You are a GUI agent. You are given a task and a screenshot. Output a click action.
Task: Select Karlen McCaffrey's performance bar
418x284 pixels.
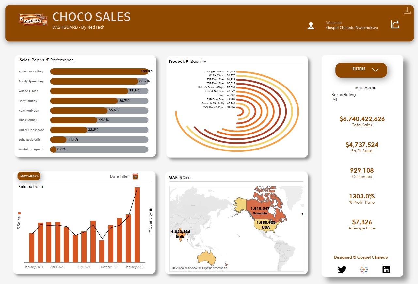pyautogui.click(x=99, y=71)
